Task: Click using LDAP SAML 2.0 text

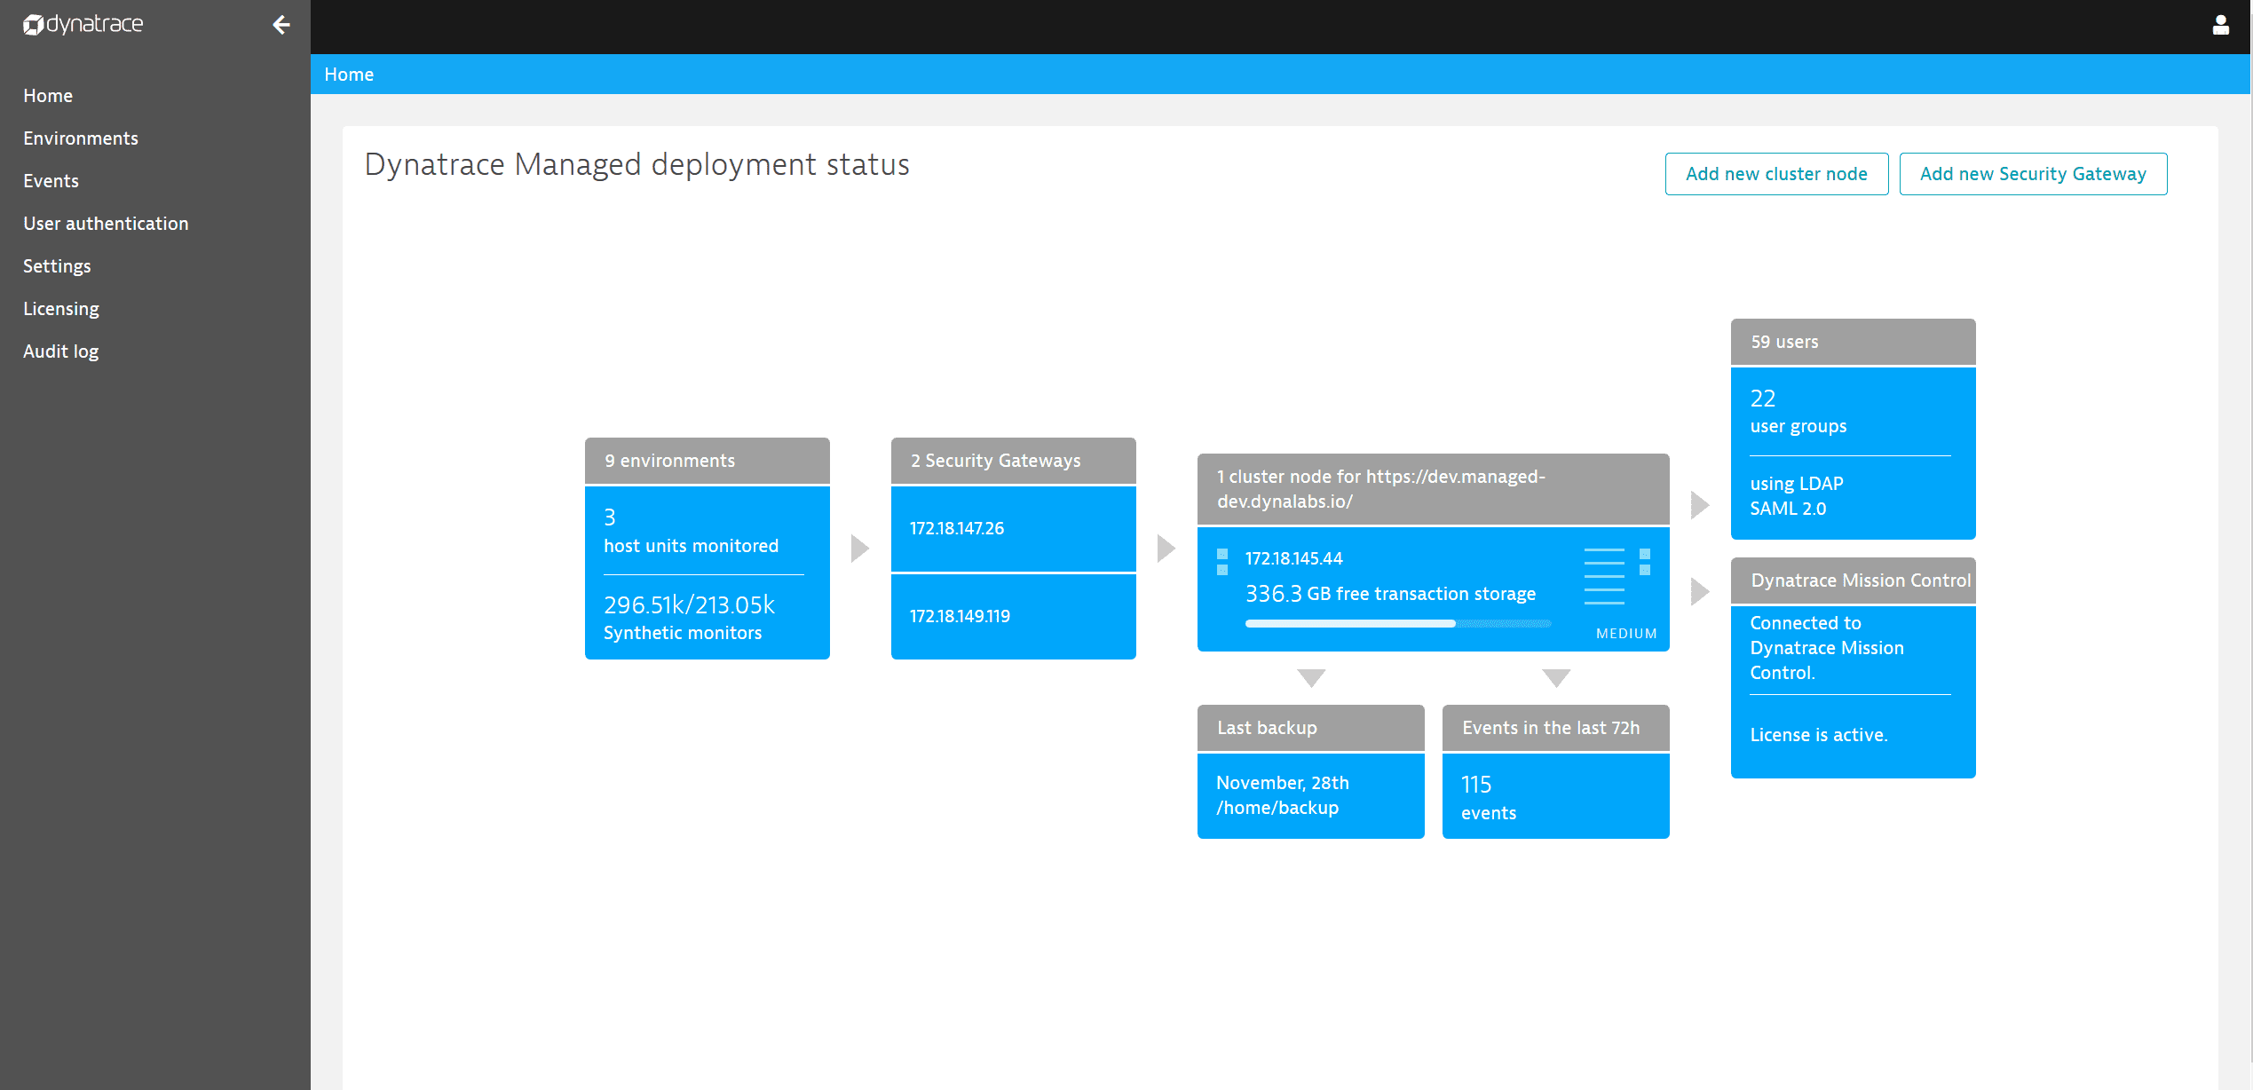Action: click(x=1796, y=496)
